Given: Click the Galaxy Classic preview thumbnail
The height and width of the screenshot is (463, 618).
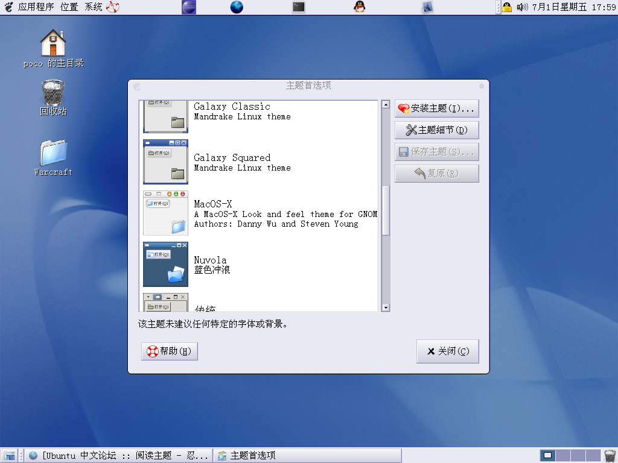Looking at the screenshot, I should [x=165, y=117].
